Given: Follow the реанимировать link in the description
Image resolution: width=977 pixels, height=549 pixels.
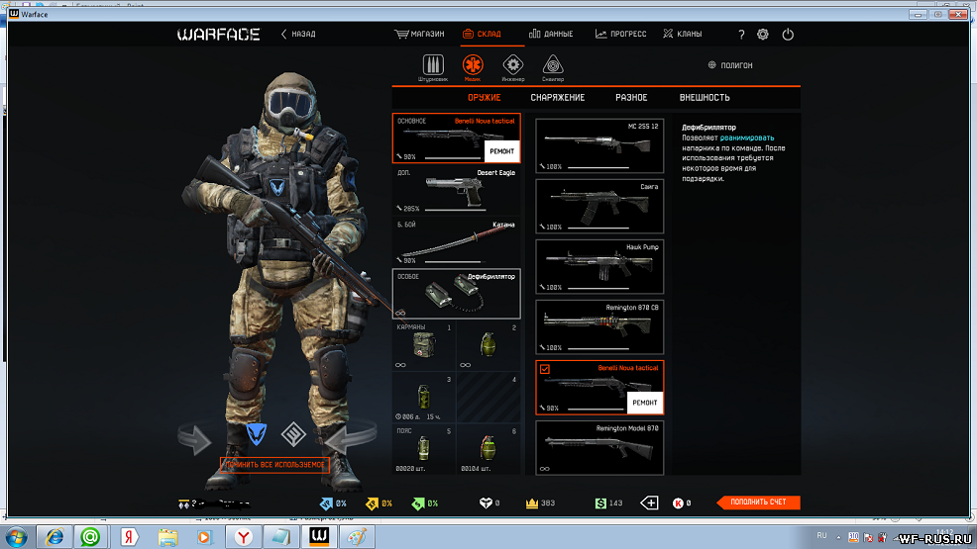Looking at the screenshot, I should [x=746, y=138].
